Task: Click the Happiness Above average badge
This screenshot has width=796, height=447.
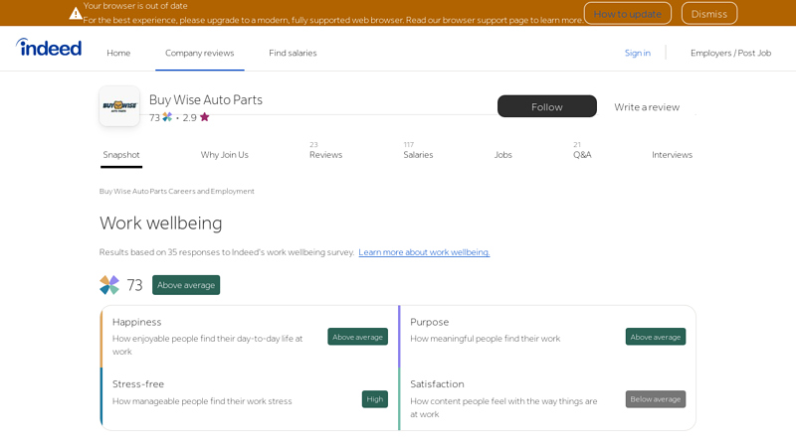Action: click(357, 337)
